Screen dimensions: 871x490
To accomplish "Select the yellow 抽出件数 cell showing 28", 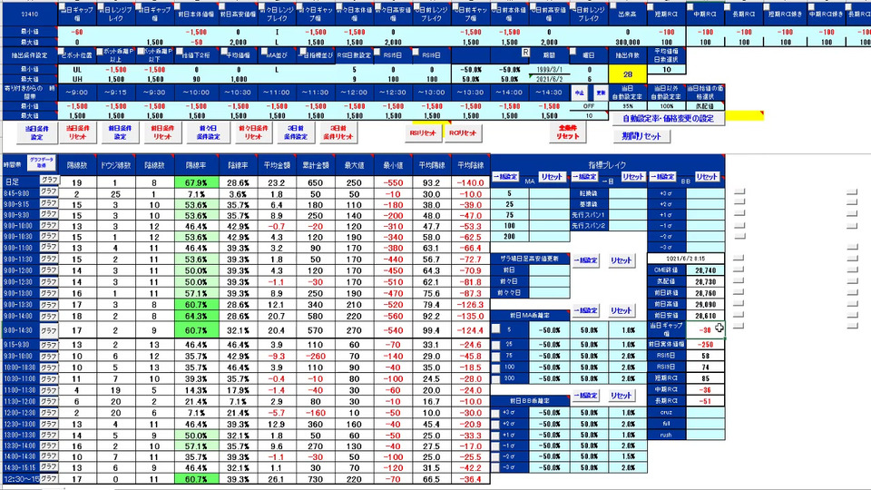I will (628, 74).
